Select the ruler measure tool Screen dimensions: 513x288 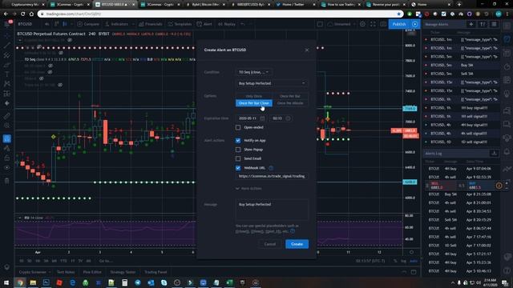pyautogui.click(x=7, y=116)
